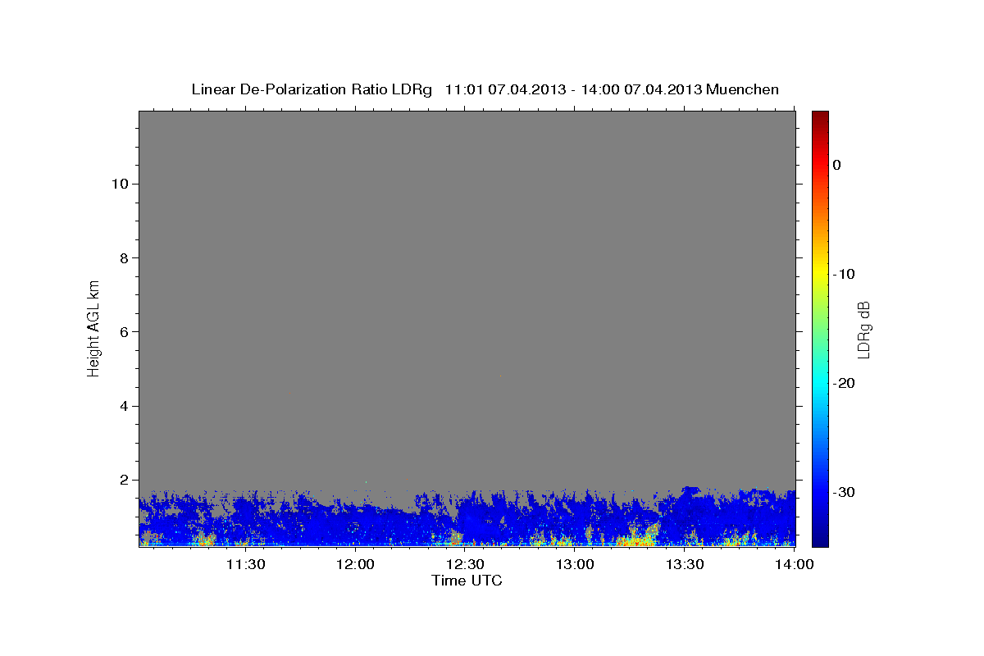Viewport: 984px width, 656px height.
Task: Click the colorbar value 0
Action: (x=837, y=165)
